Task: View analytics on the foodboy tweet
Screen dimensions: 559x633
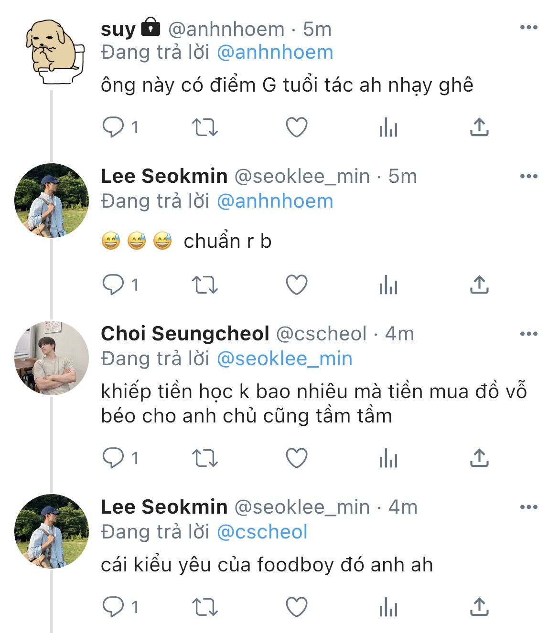Action: (x=388, y=608)
